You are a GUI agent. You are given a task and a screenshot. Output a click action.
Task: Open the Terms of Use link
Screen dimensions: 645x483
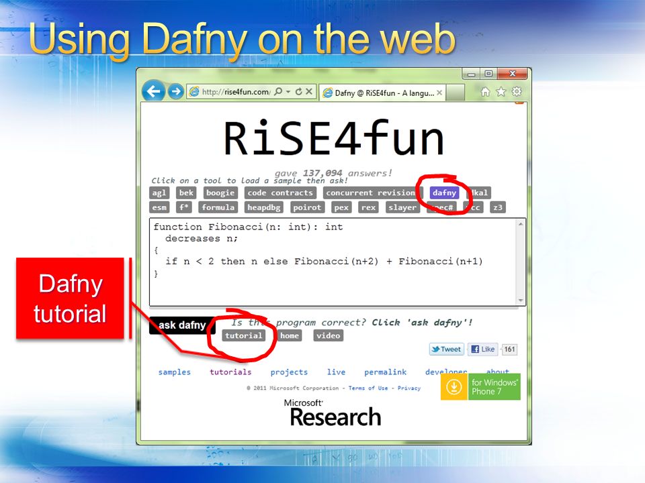click(368, 388)
